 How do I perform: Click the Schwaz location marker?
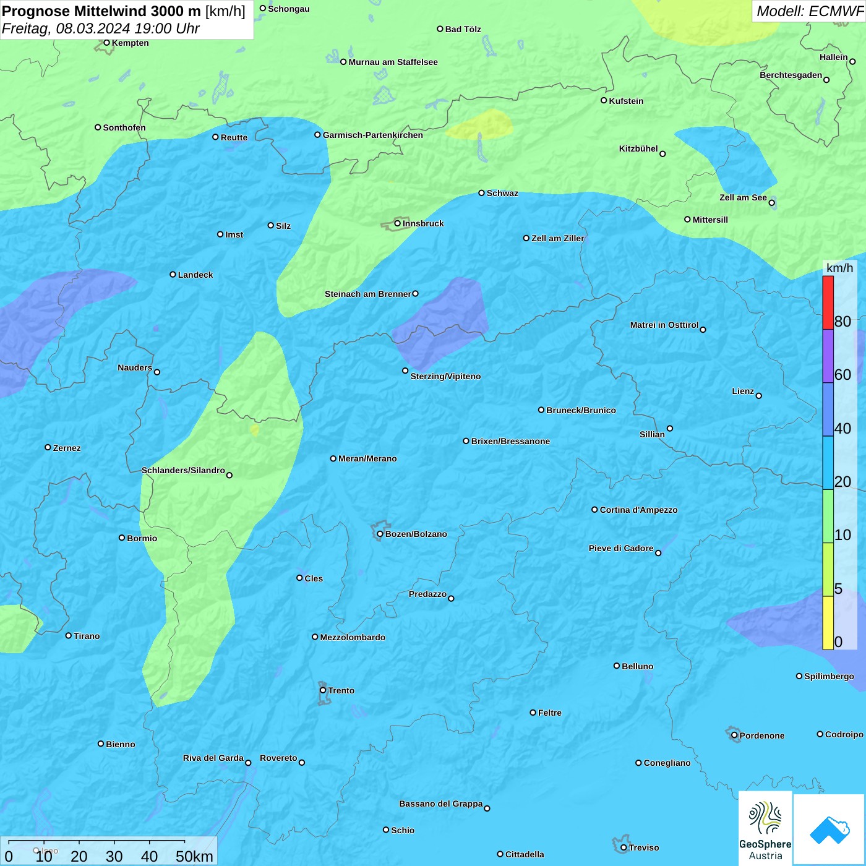click(481, 193)
